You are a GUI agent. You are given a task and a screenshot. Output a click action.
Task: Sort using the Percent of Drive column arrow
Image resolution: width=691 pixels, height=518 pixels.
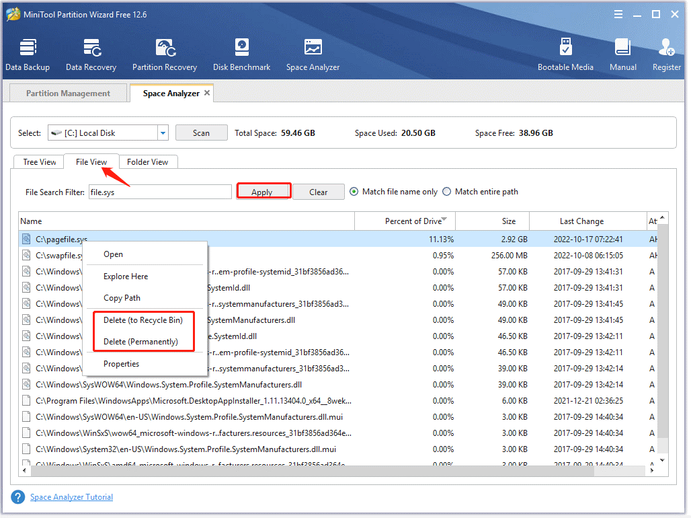[443, 219]
